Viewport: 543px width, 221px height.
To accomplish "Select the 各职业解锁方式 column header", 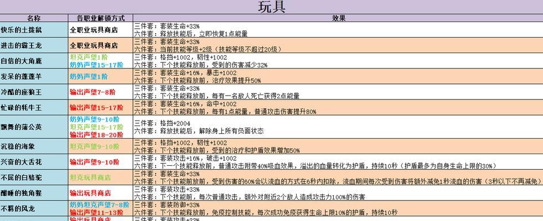I will (100, 18).
